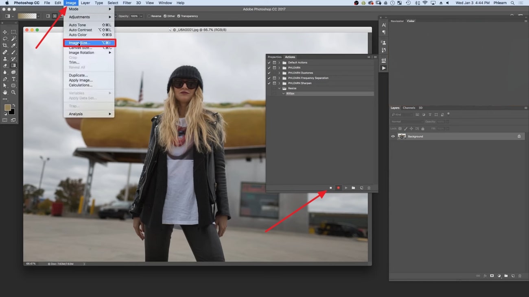The image size is (529, 297).
Task: Open the gradient picker dropdown arrow
Action: [x=38, y=16]
